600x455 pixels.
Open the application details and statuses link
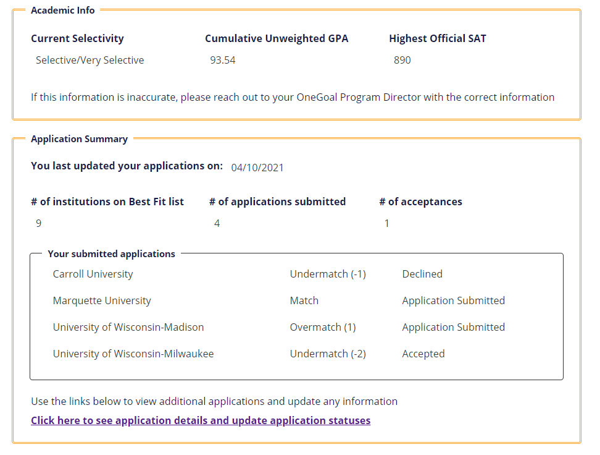[x=201, y=420]
